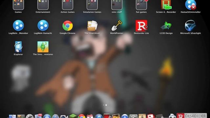Open iTunes in the Dock
This screenshot has width=210, height=118.
click(99, 116)
